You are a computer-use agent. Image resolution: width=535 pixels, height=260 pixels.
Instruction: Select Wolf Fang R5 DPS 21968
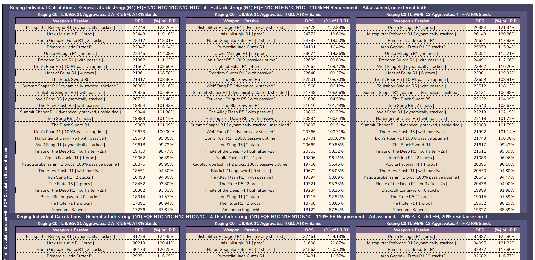click(309, 86)
